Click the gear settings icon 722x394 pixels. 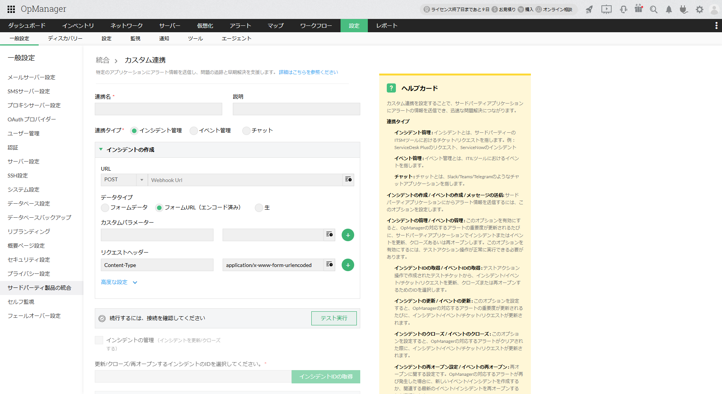tap(699, 9)
